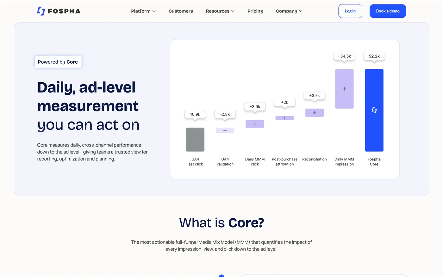Click the '10.9k' tooltip above GA4 last click
Image resolution: width=443 pixels, height=277 pixels.
tap(195, 114)
